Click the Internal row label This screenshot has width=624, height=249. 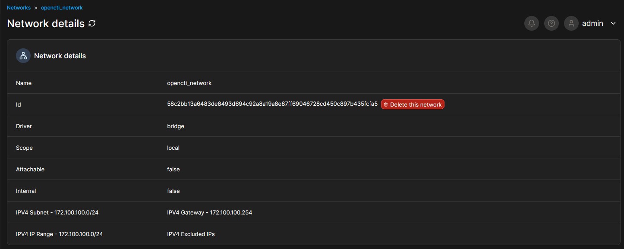point(26,191)
